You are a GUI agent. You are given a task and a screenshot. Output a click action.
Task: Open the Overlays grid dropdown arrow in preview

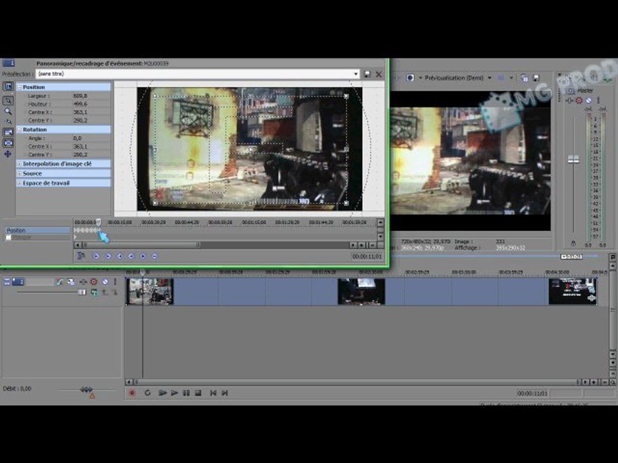click(x=512, y=78)
